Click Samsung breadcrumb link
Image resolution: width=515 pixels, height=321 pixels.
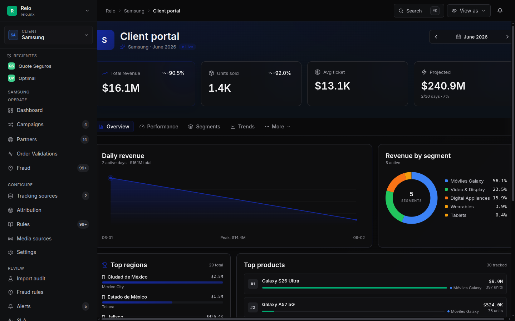click(134, 11)
